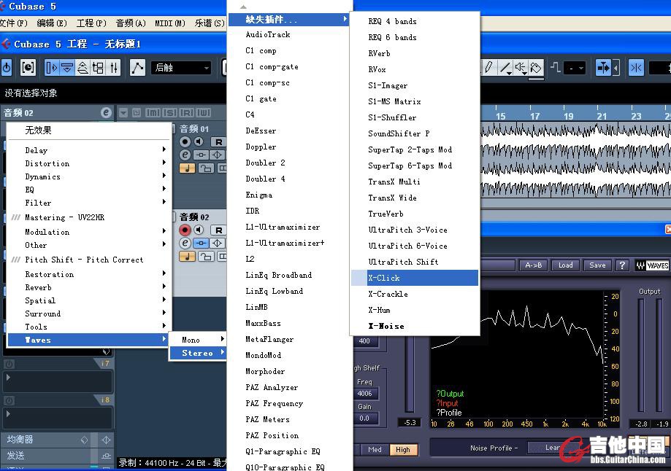
Task: Expand the 缺失插件 submenu
Action: (x=289, y=19)
